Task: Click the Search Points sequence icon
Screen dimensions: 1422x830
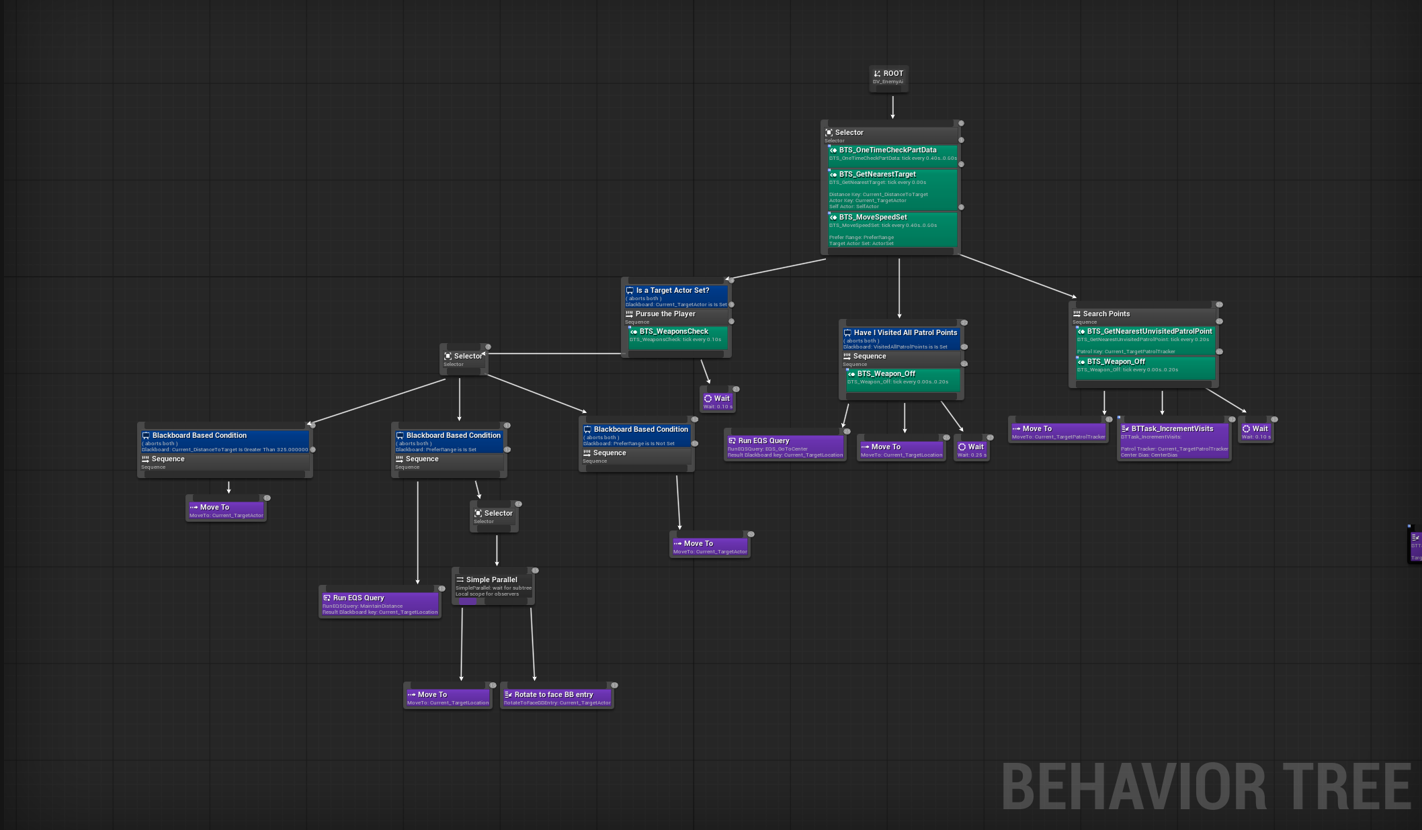Action: click(x=1077, y=314)
